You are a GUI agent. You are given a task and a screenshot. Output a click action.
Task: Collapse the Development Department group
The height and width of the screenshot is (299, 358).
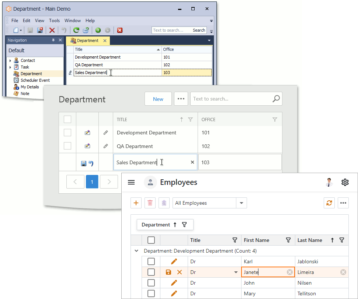pyautogui.click(x=136, y=251)
